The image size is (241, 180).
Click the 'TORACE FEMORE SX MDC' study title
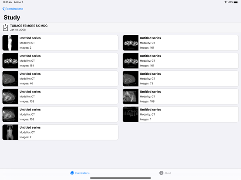click(x=29, y=26)
